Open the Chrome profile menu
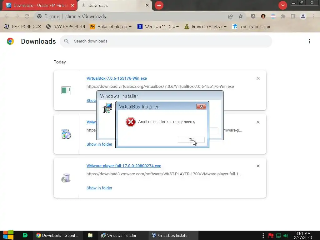The height and width of the screenshot is (240, 320). click(303, 16)
